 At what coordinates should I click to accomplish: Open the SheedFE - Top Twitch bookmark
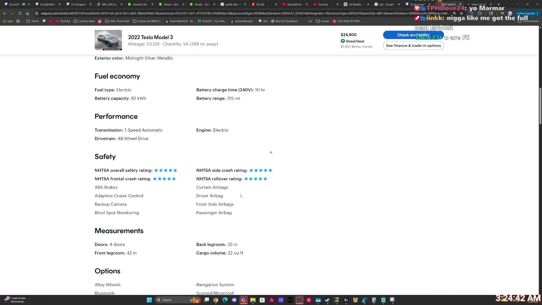[x=212, y=21]
